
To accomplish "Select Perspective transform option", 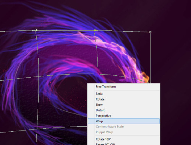I will point(124,116).
